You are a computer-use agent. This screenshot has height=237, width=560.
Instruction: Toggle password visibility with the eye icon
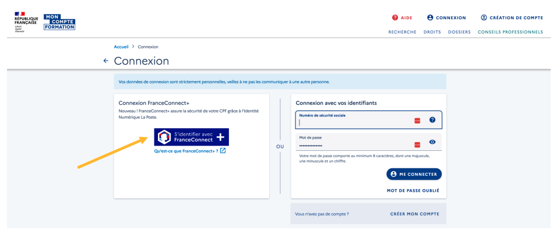(432, 142)
